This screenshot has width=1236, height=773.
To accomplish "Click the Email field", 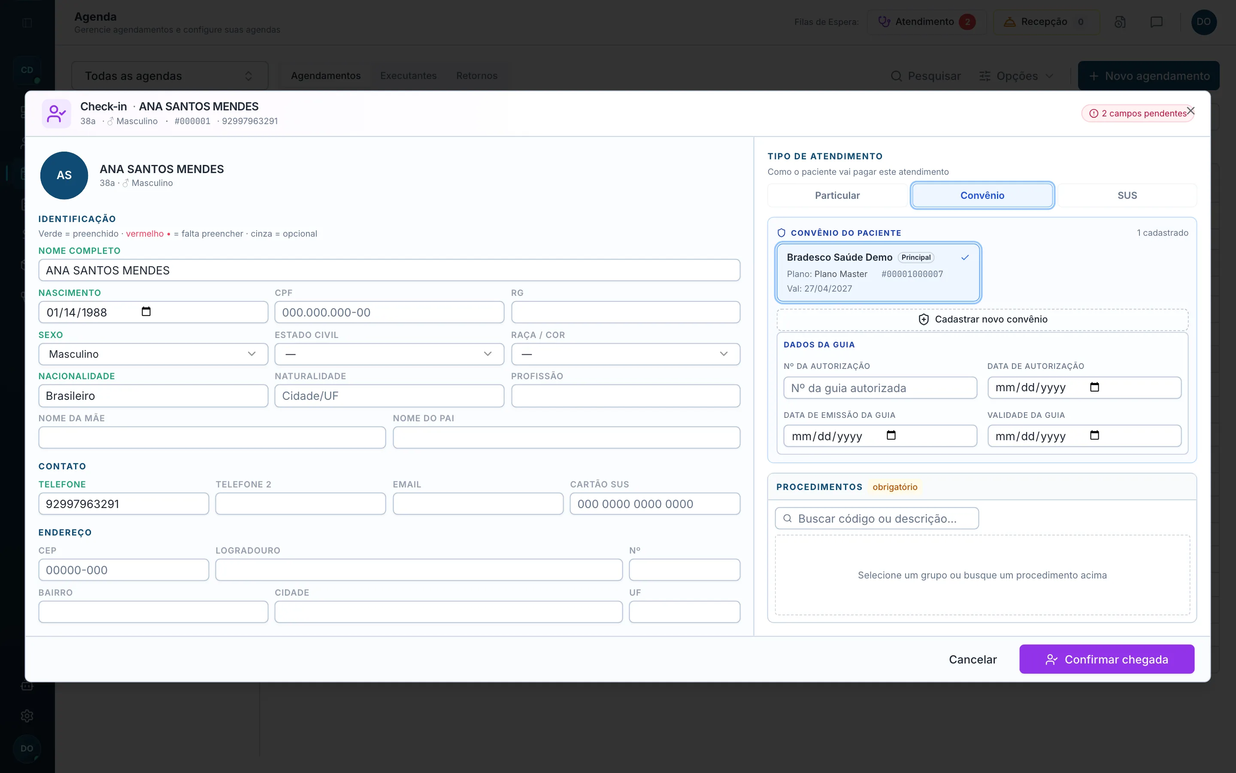I will point(478,504).
